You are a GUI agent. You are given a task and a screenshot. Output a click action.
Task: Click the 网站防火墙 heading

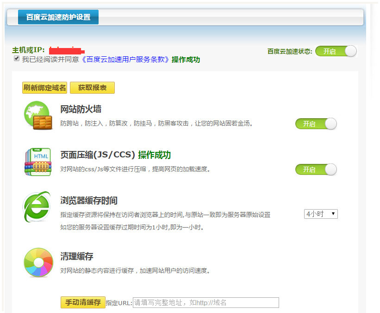(x=81, y=109)
